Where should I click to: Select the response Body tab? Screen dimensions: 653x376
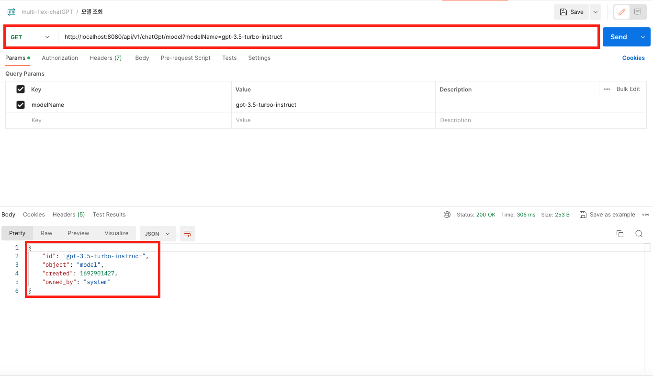tap(9, 215)
